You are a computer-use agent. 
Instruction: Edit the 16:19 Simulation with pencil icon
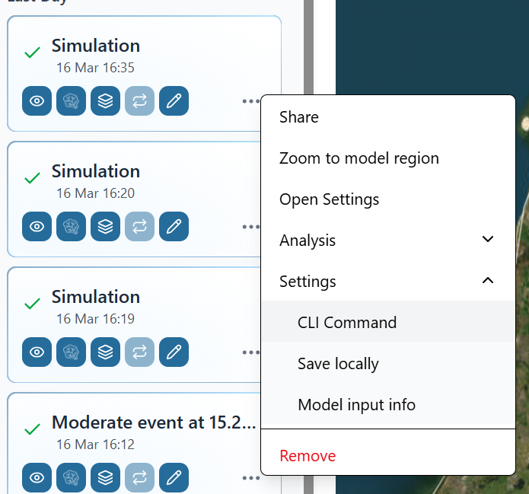click(174, 352)
